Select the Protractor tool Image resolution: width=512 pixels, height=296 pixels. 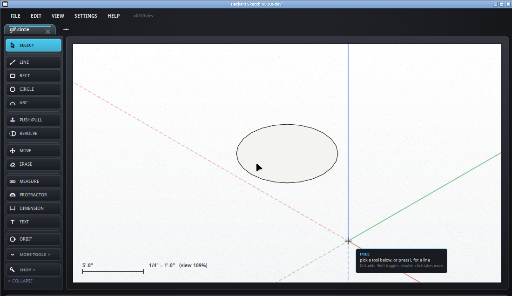34,195
